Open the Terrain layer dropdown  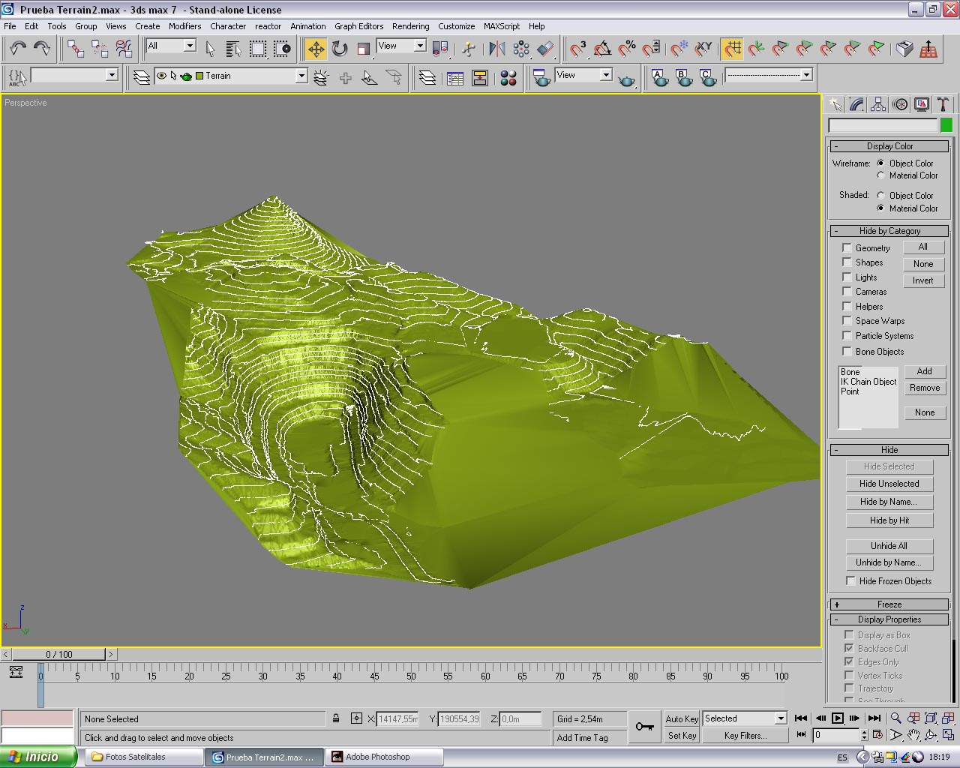[301, 76]
